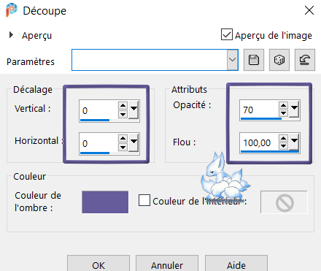321x271 pixels.
Task: Decrease Horizontal offset with the down arrow
Action: [123, 147]
